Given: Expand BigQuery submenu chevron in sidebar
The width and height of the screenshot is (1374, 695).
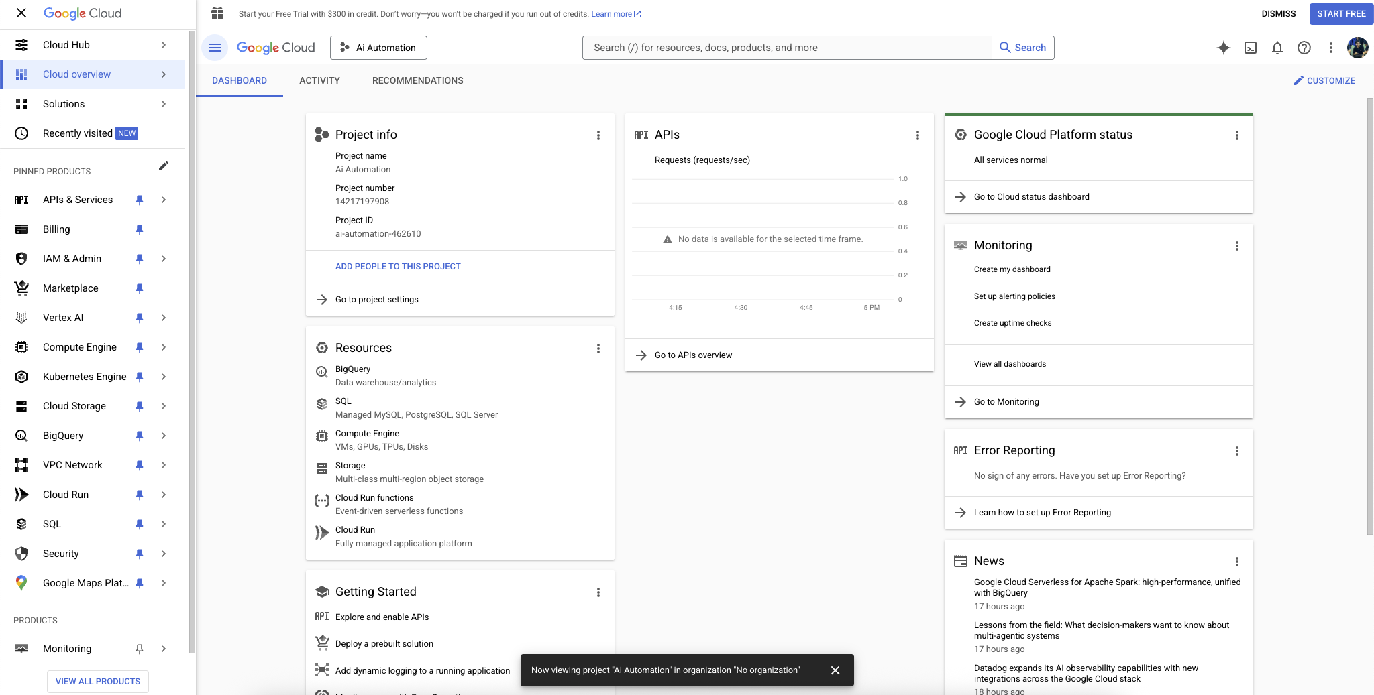Looking at the screenshot, I should tap(164, 436).
